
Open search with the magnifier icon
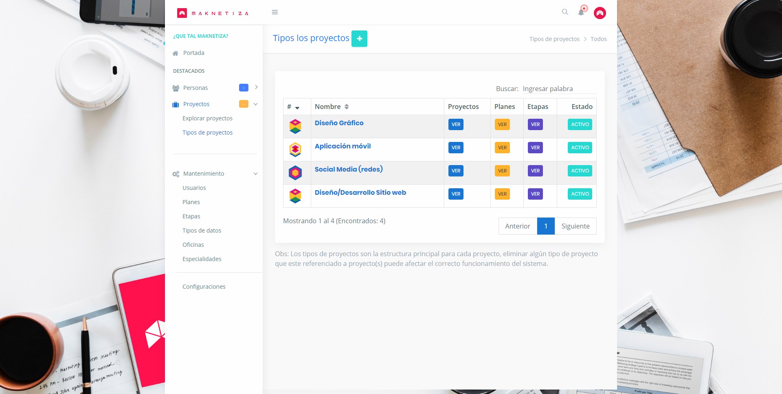[565, 12]
